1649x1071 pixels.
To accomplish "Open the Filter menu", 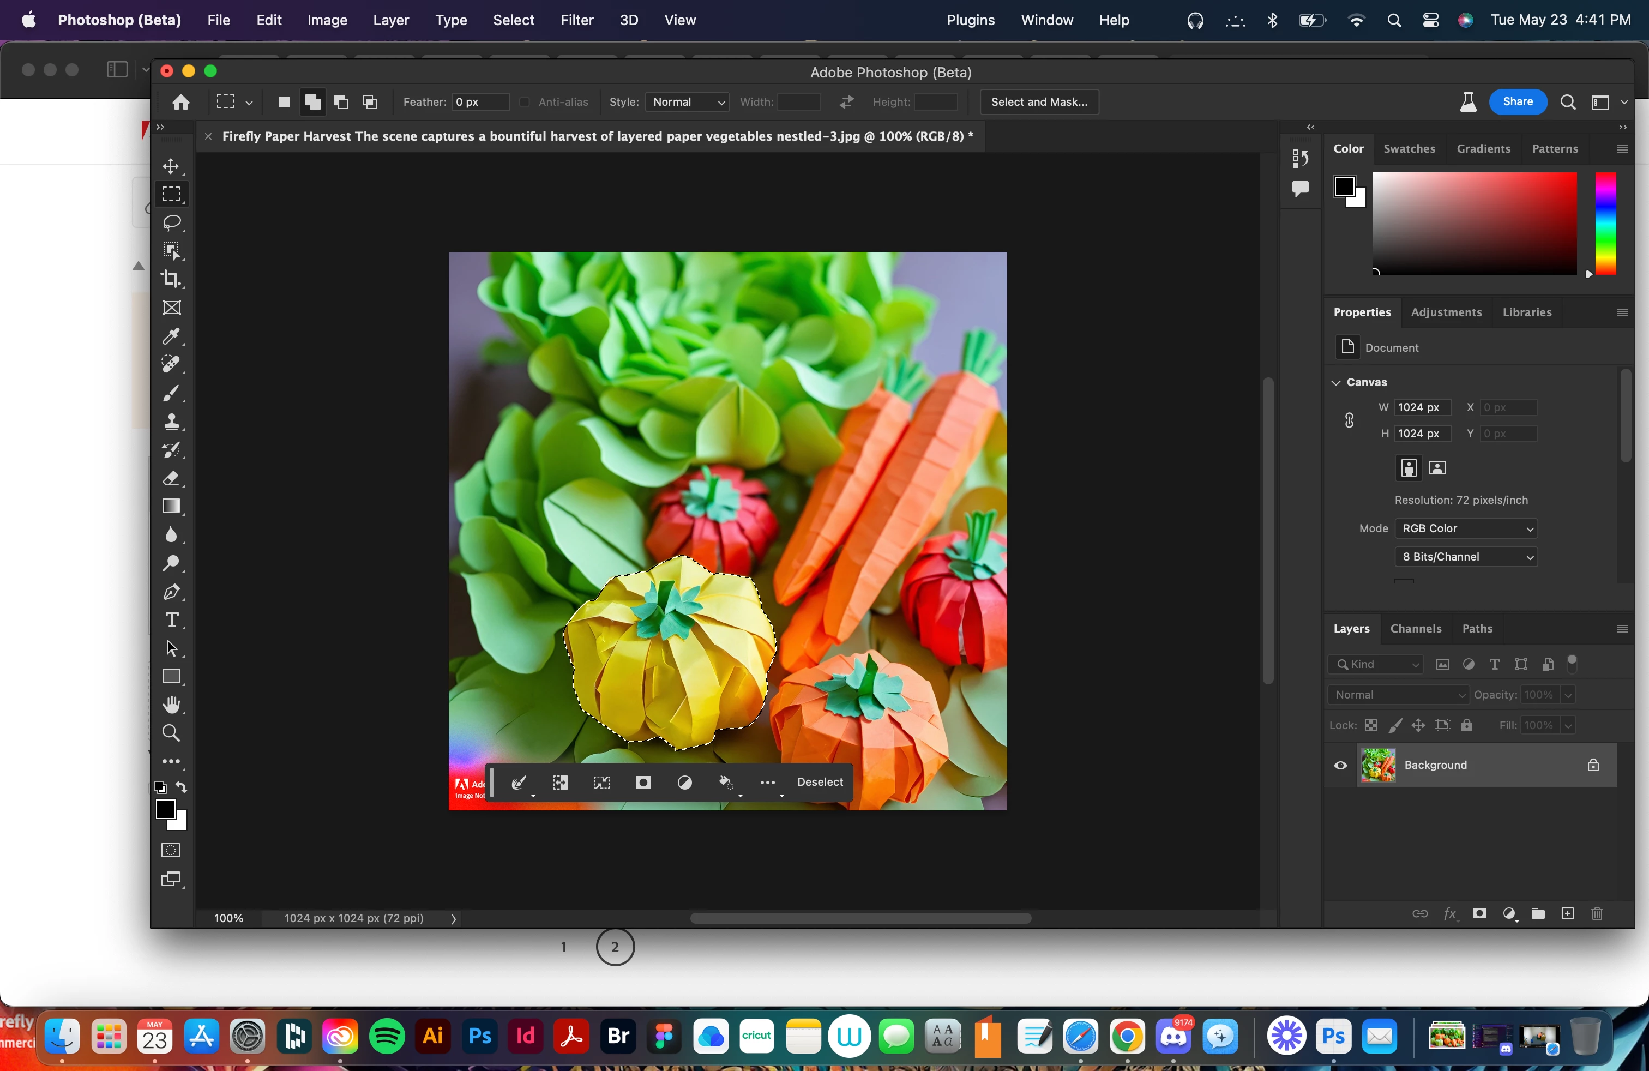I will (576, 20).
